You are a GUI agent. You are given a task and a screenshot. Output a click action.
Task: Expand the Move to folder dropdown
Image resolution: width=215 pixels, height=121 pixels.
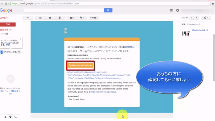coord(72,18)
